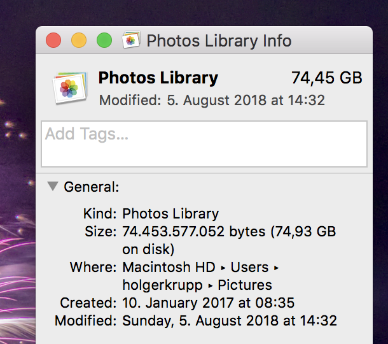Click Users in the Where path
388x344 pixels.
pyautogui.click(x=249, y=267)
